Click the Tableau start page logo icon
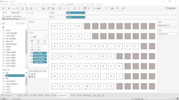Screen dimensions: 179x100 pyautogui.click(x=3, y=8)
